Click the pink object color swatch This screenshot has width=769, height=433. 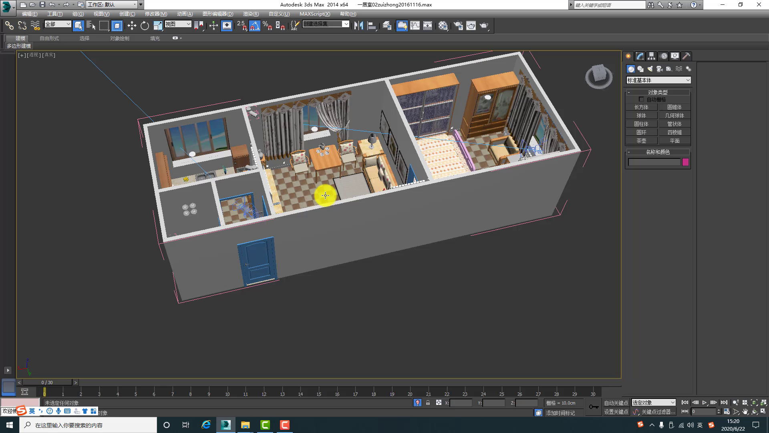coord(685,162)
